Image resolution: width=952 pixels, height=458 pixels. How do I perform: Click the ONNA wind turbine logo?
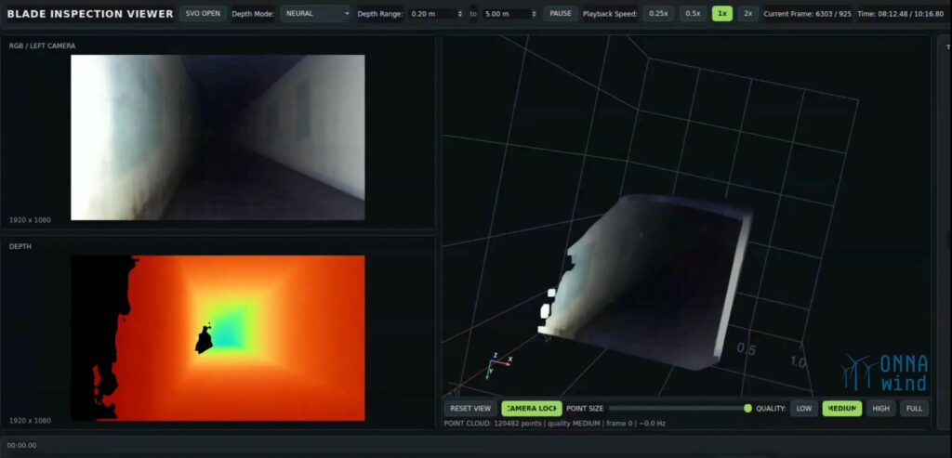(x=884, y=373)
